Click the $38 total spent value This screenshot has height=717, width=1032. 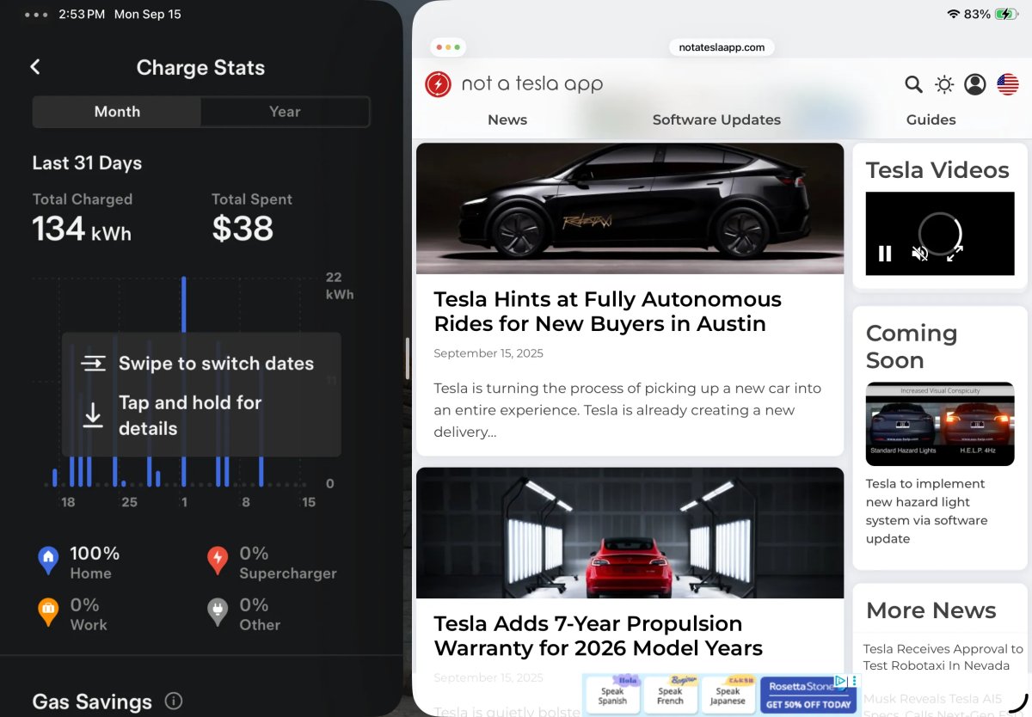coord(243,229)
